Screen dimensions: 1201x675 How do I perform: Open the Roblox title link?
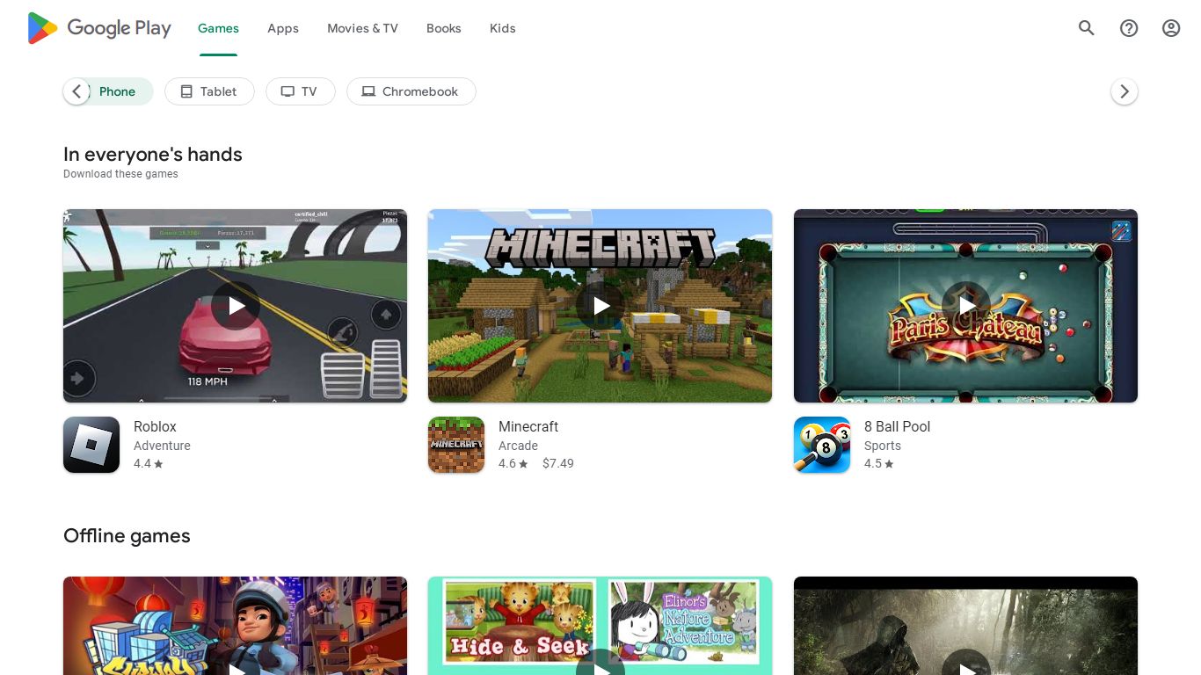pos(155,426)
